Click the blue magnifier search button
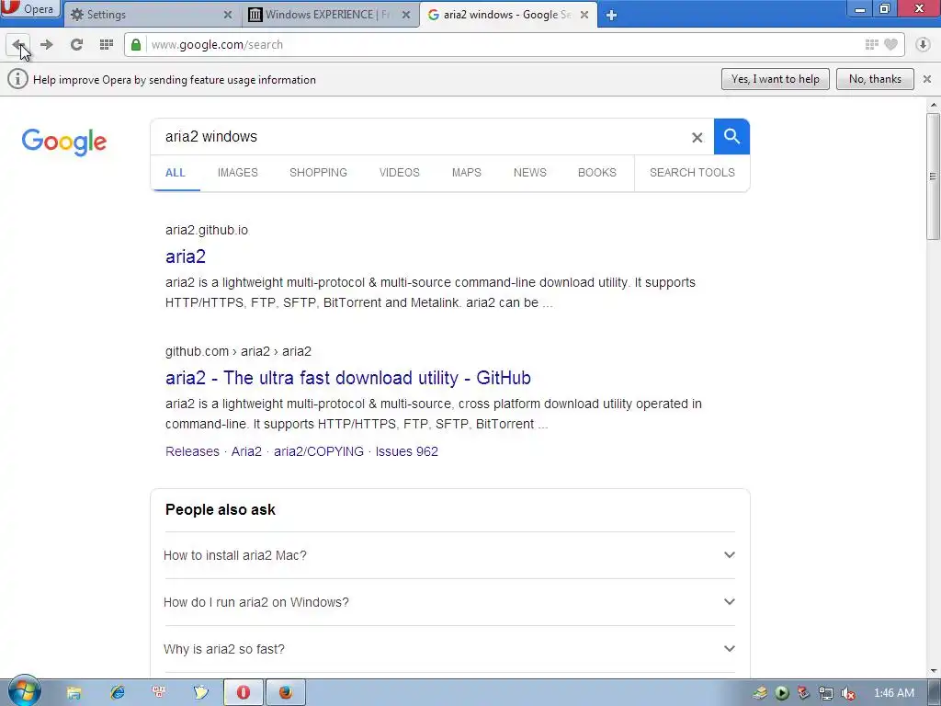 (x=731, y=137)
